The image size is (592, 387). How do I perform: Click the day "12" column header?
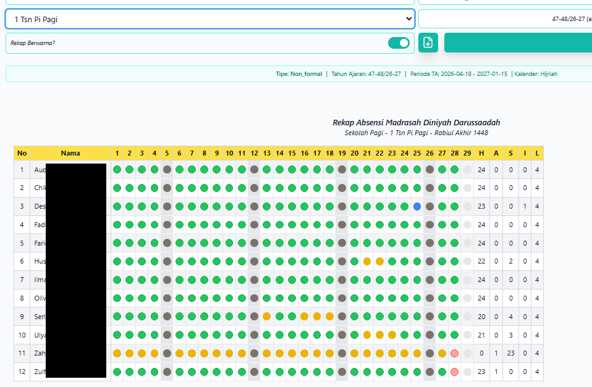coord(254,153)
